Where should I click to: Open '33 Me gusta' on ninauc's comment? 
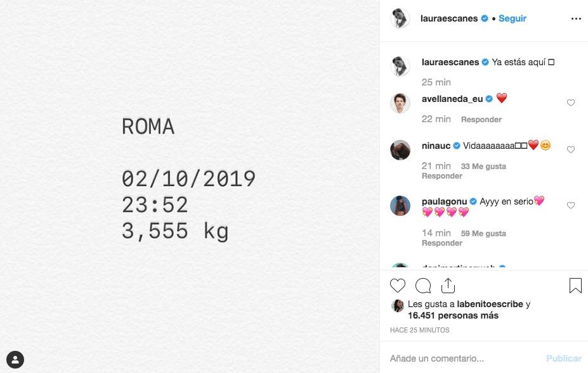tap(483, 166)
